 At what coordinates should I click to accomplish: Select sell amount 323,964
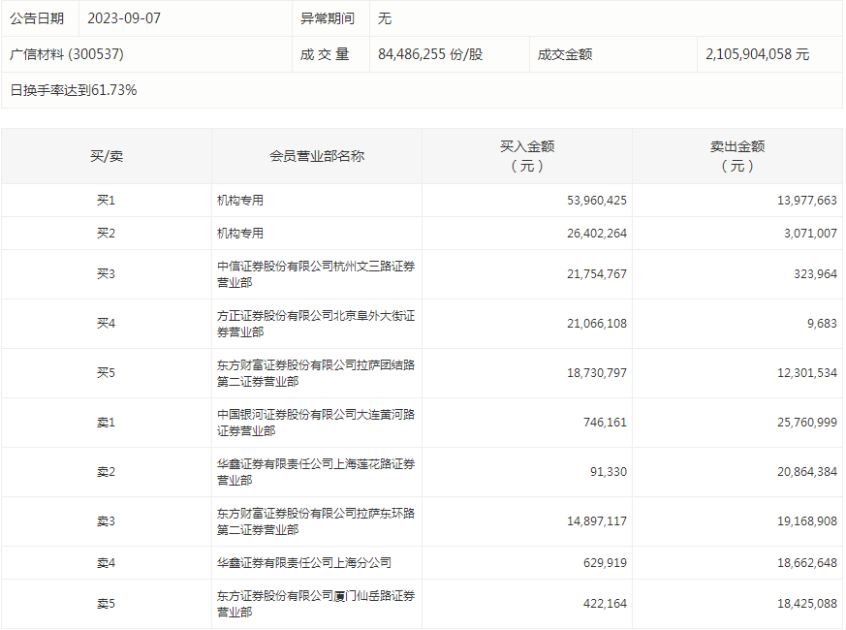click(815, 273)
